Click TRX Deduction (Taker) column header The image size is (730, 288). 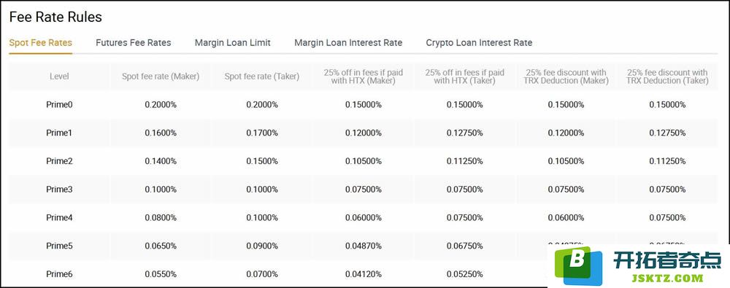[667, 77]
